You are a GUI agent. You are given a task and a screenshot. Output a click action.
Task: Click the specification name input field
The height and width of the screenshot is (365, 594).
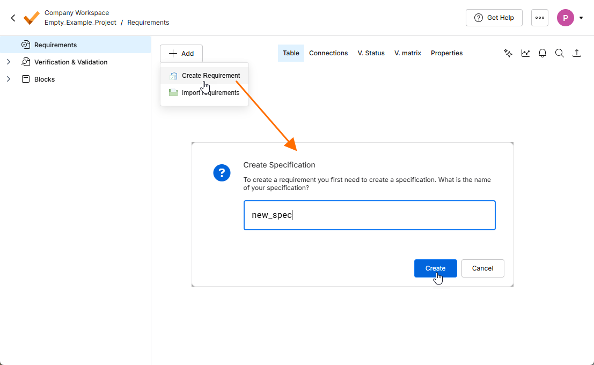coord(369,215)
